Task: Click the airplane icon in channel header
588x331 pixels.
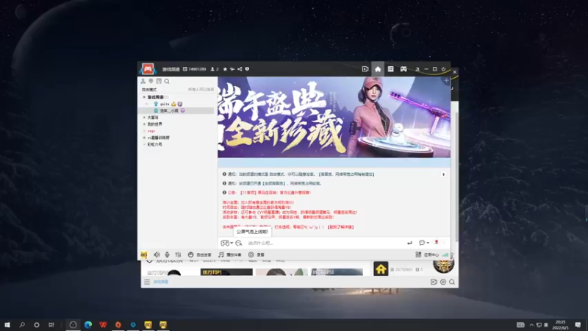Action: point(232,69)
